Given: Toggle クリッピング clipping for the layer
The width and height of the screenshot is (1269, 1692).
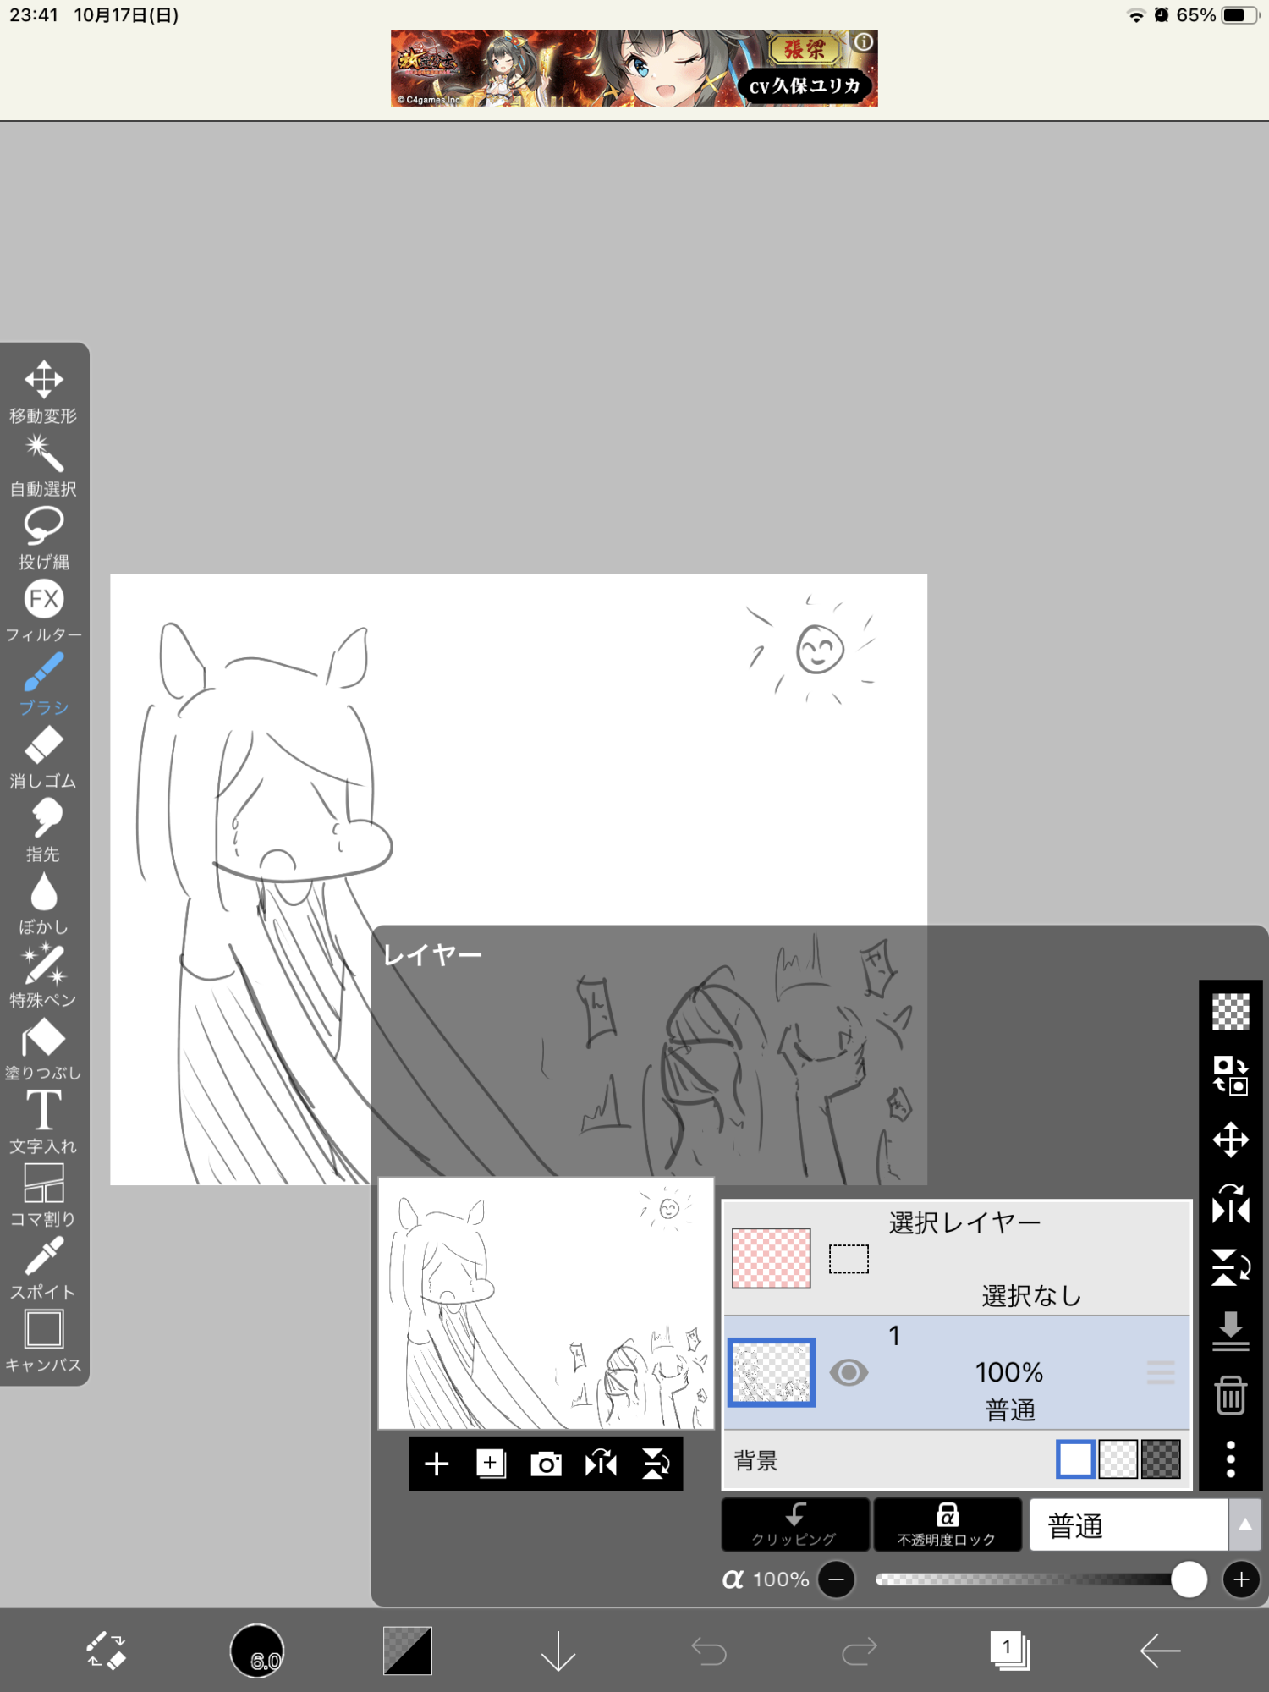Looking at the screenshot, I should (x=794, y=1524).
